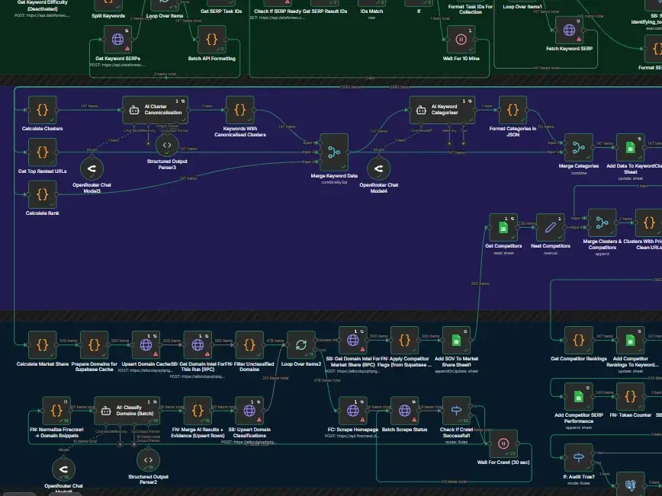Select the FC: Scrape Homepage HTTP node
662x496 pixels.
pyautogui.click(x=352, y=411)
